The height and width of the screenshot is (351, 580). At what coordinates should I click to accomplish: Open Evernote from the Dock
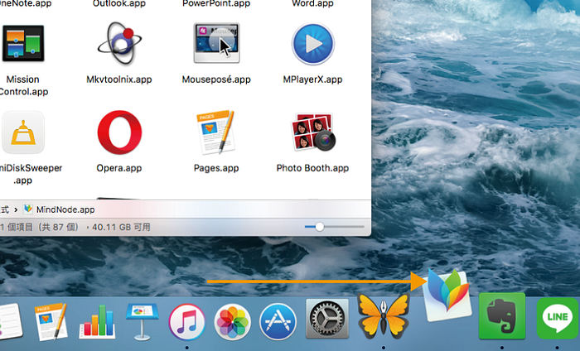point(502,316)
